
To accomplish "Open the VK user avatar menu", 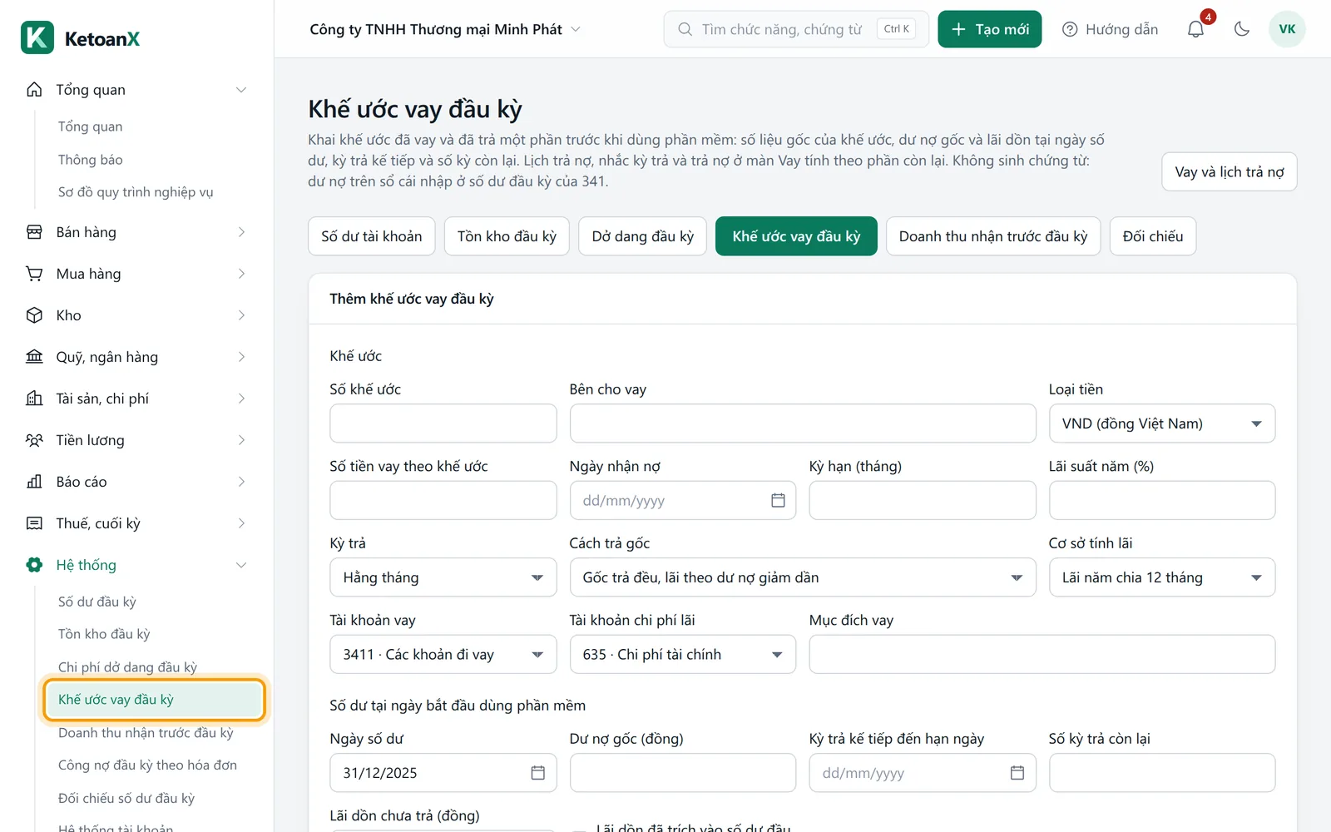I will (1287, 29).
